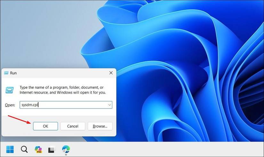This screenshot has width=264, height=157.
Task: Click the 'Run' title text
Action: click(x=13, y=73)
